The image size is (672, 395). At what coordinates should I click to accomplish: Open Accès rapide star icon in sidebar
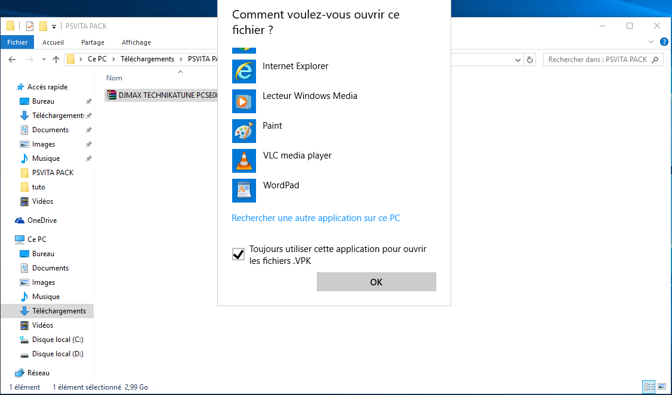click(x=20, y=87)
